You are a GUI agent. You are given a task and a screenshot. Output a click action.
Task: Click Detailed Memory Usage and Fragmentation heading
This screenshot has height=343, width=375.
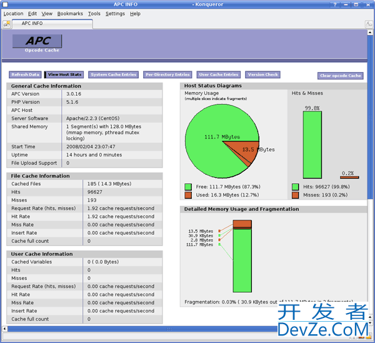pyautogui.click(x=241, y=209)
